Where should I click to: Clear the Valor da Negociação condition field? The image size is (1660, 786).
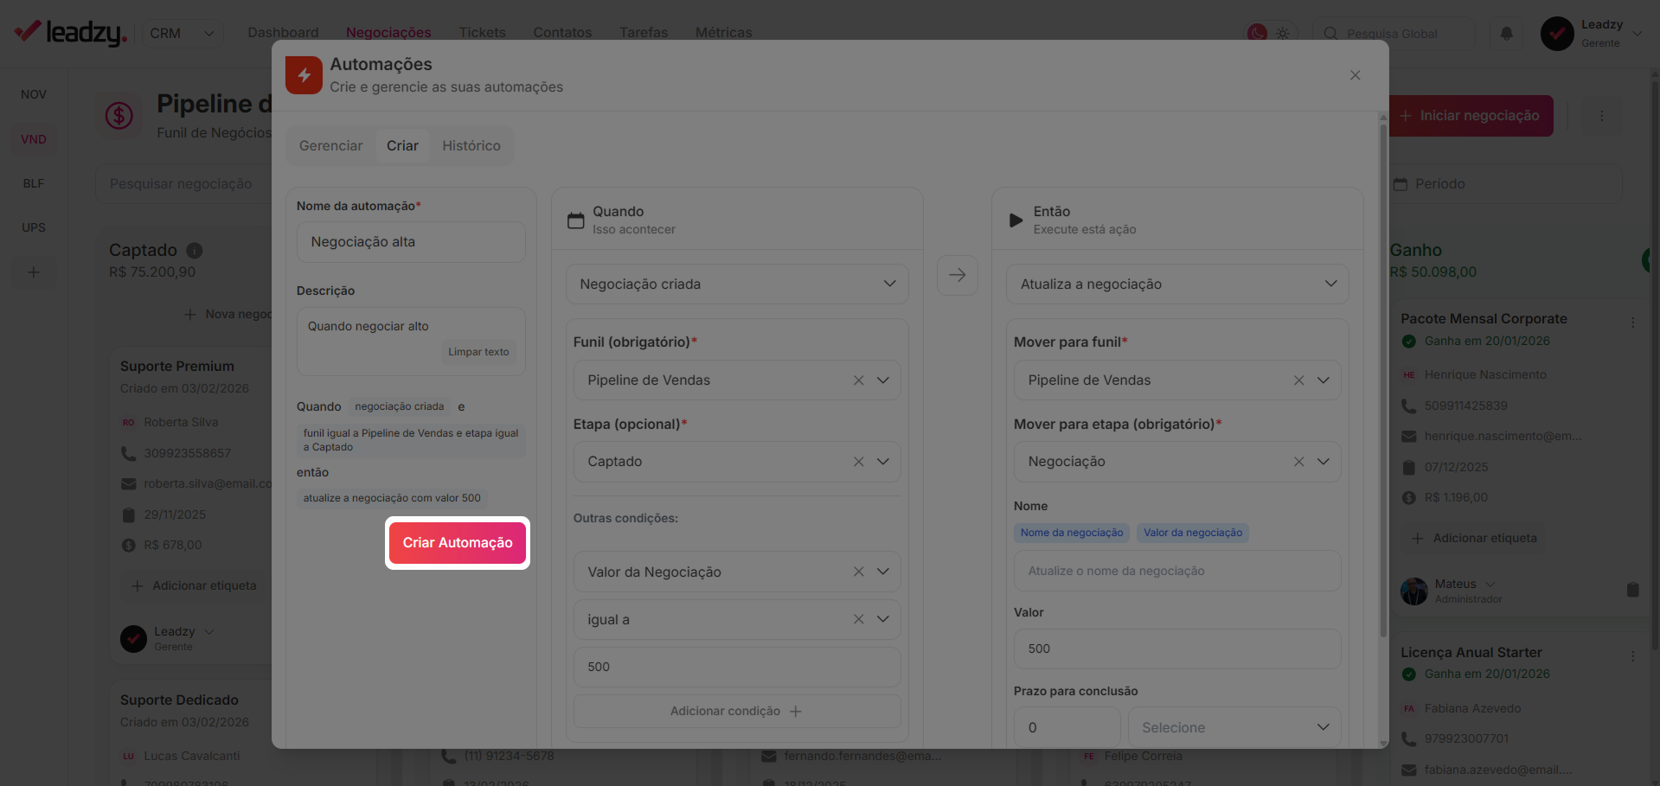(859, 572)
